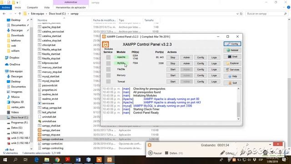Viewport: 291px width, 164px height.
Task: Open MySQL Config options
Action: pos(201,63)
